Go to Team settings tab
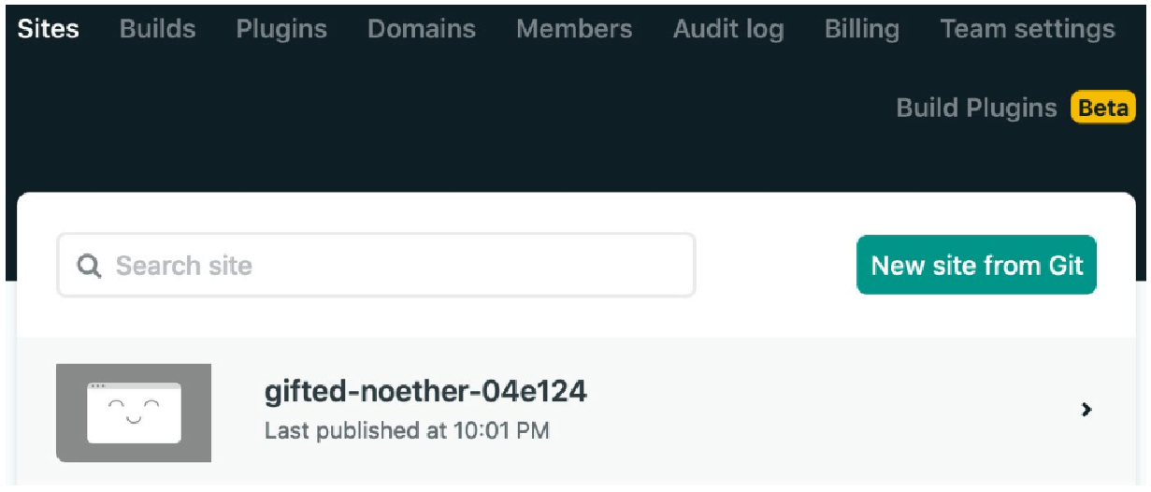1151x492 pixels. (1028, 29)
